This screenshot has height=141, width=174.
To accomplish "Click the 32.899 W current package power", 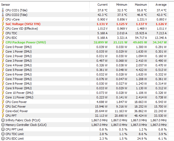I will (x=101, y=42).
